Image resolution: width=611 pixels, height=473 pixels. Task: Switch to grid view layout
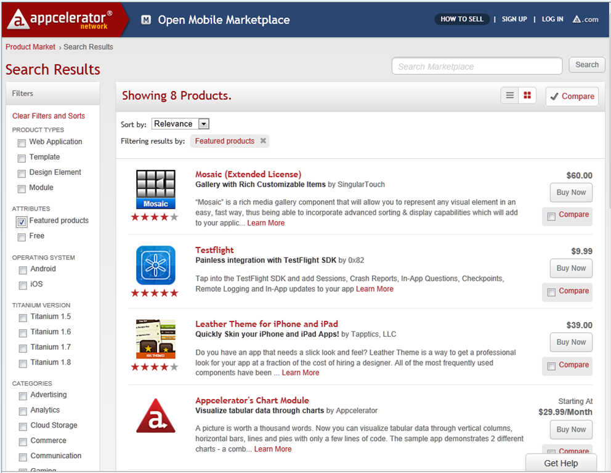pos(527,95)
